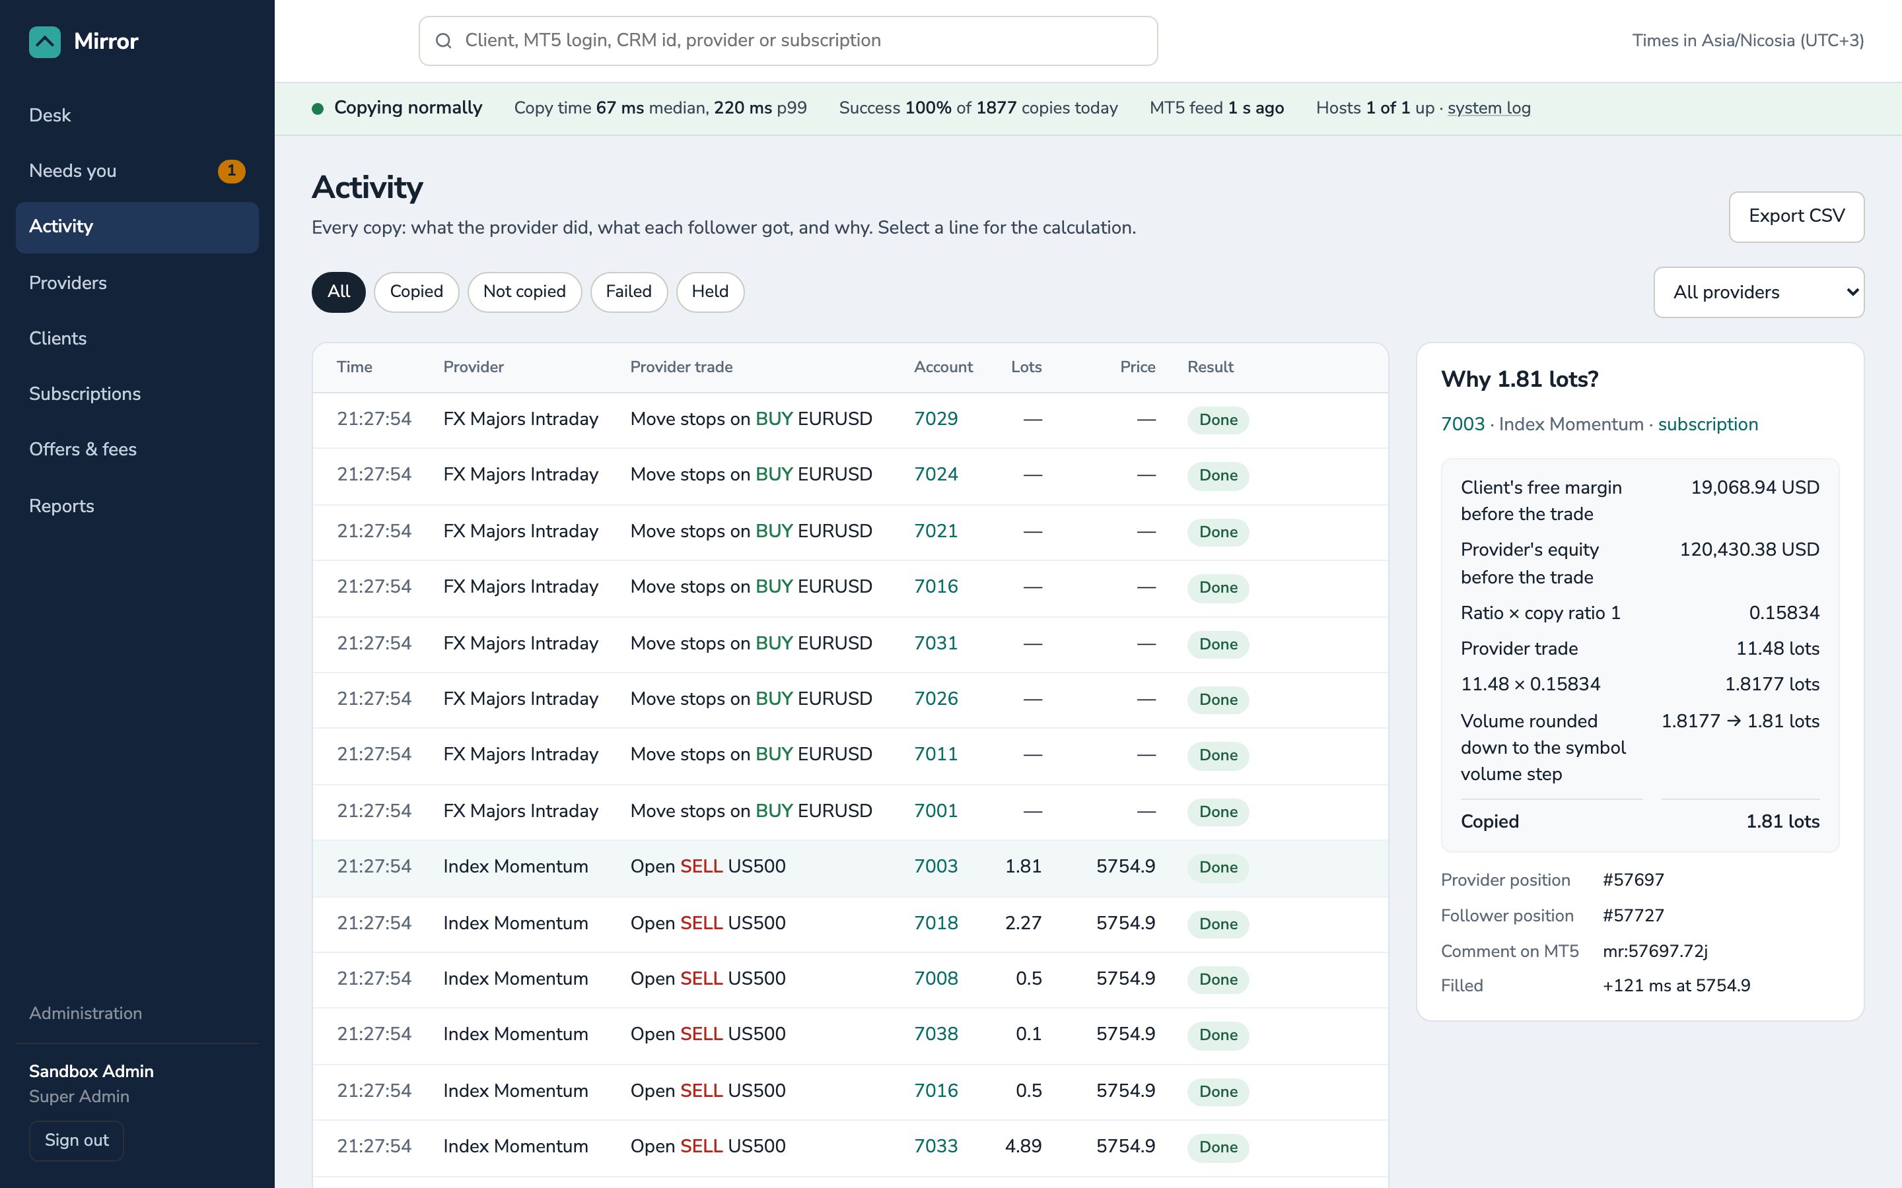Open Subscriptions in the sidebar
1902x1188 pixels.
click(x=137, y=393)
